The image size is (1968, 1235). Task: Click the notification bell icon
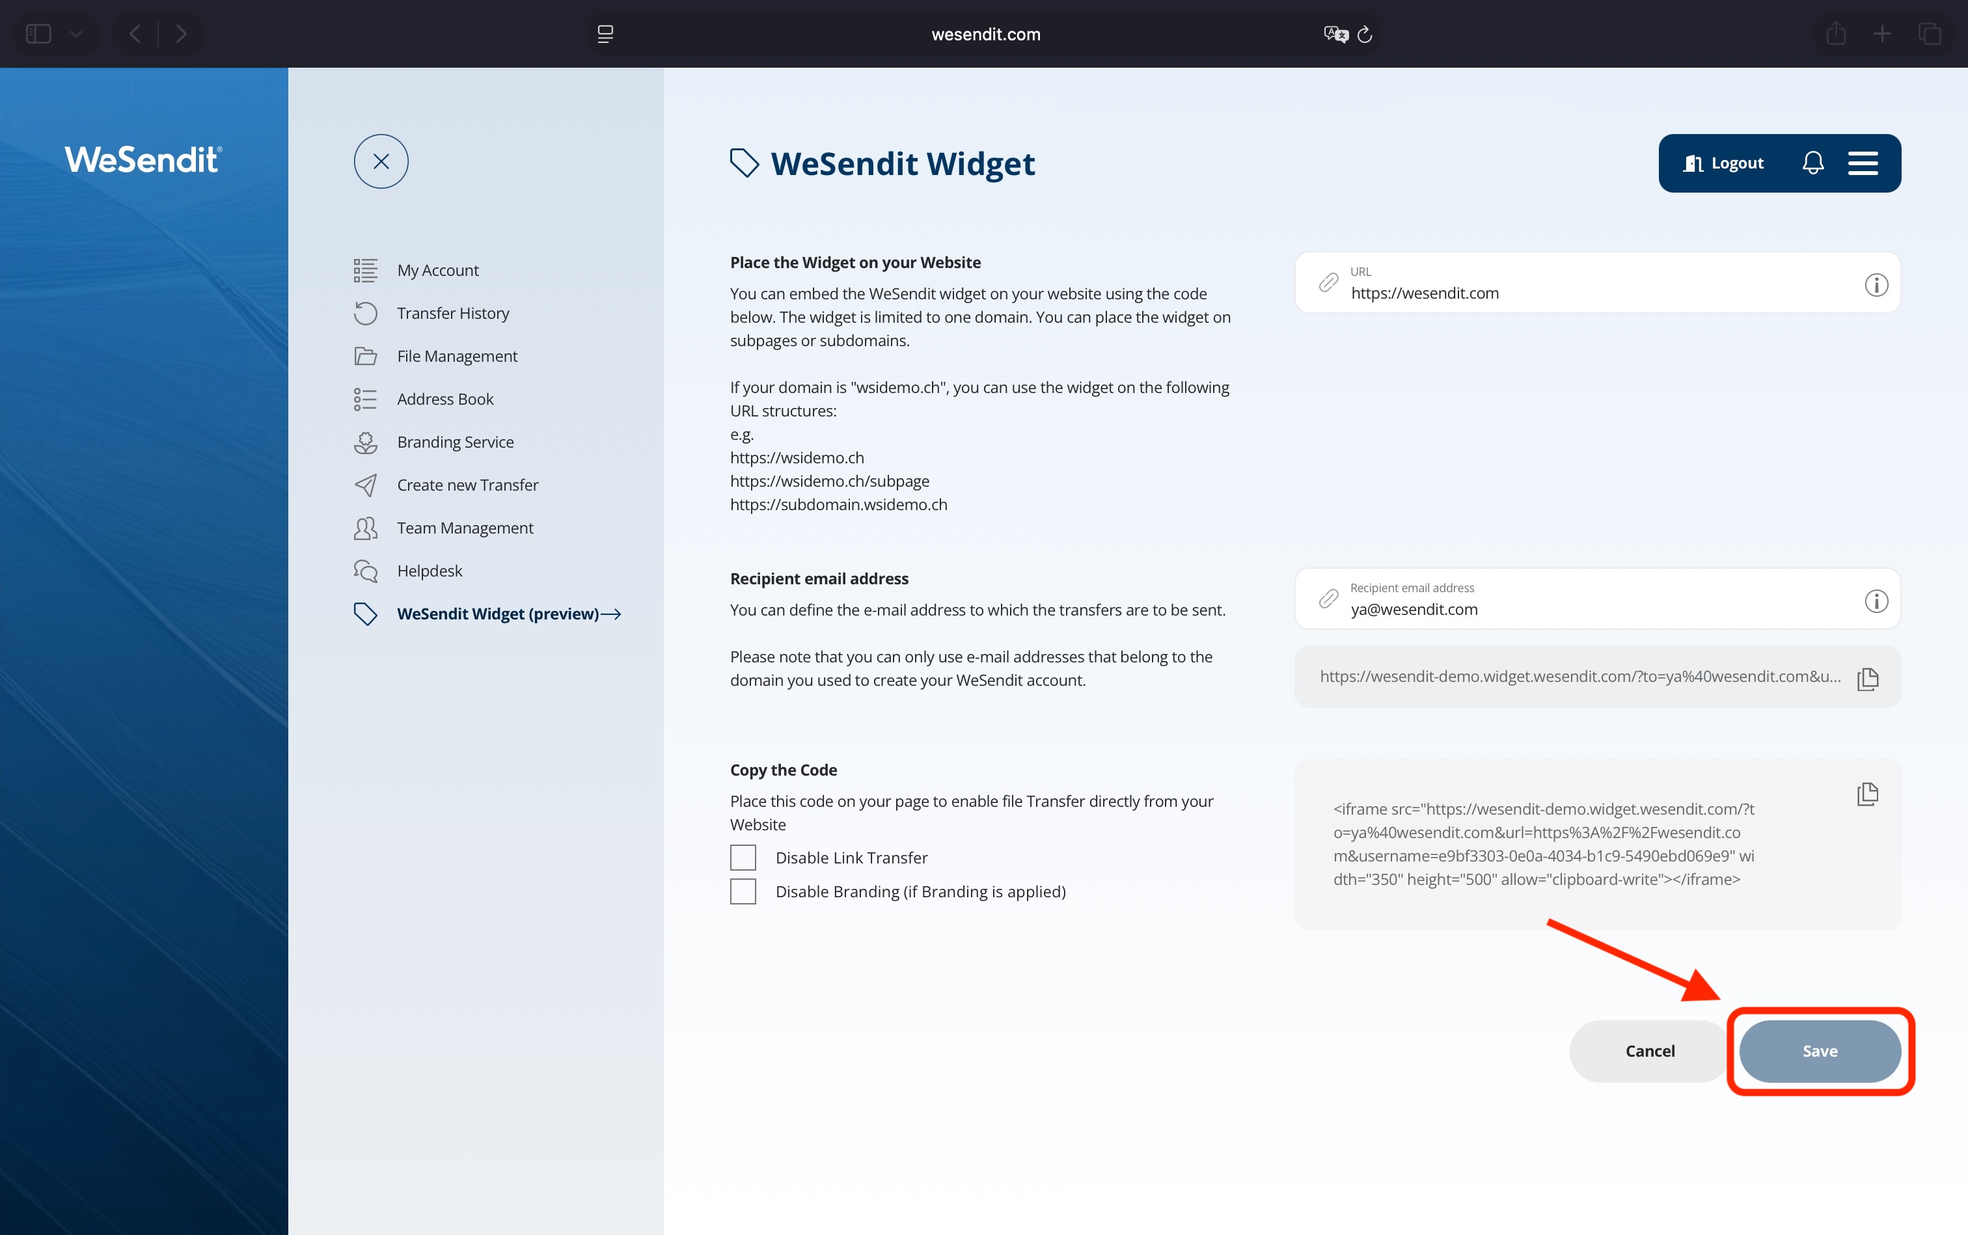(x=1812, y=163)
